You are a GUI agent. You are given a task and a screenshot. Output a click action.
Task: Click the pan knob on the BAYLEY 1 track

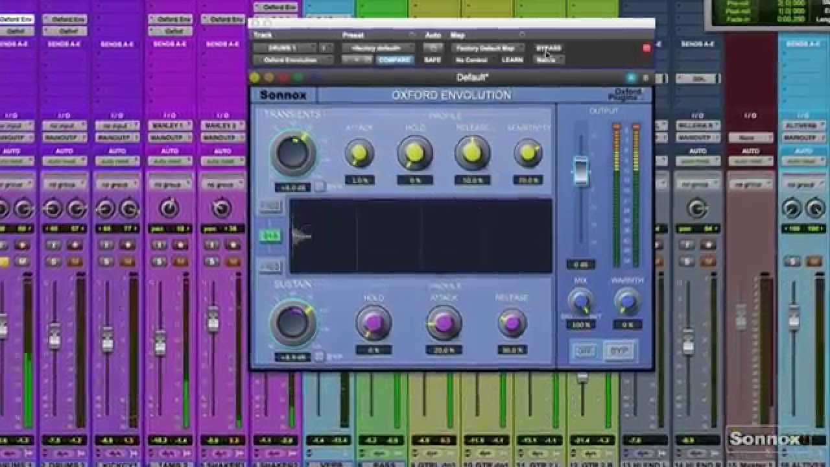point(169,208)
